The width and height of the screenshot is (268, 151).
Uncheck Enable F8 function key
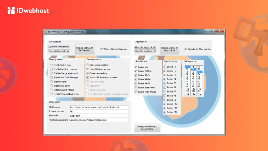(x=165, y=96)
